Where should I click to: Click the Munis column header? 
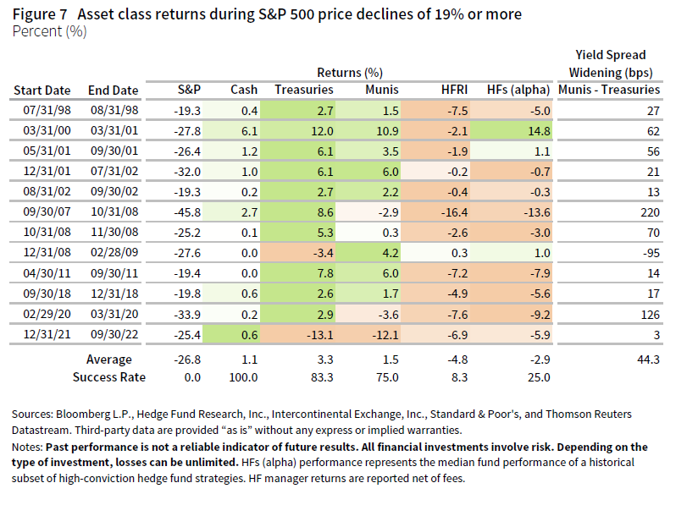click(x=380, y=90)
